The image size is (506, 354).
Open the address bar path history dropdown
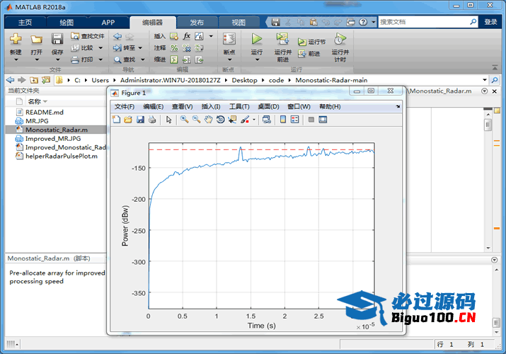[485, 80]
